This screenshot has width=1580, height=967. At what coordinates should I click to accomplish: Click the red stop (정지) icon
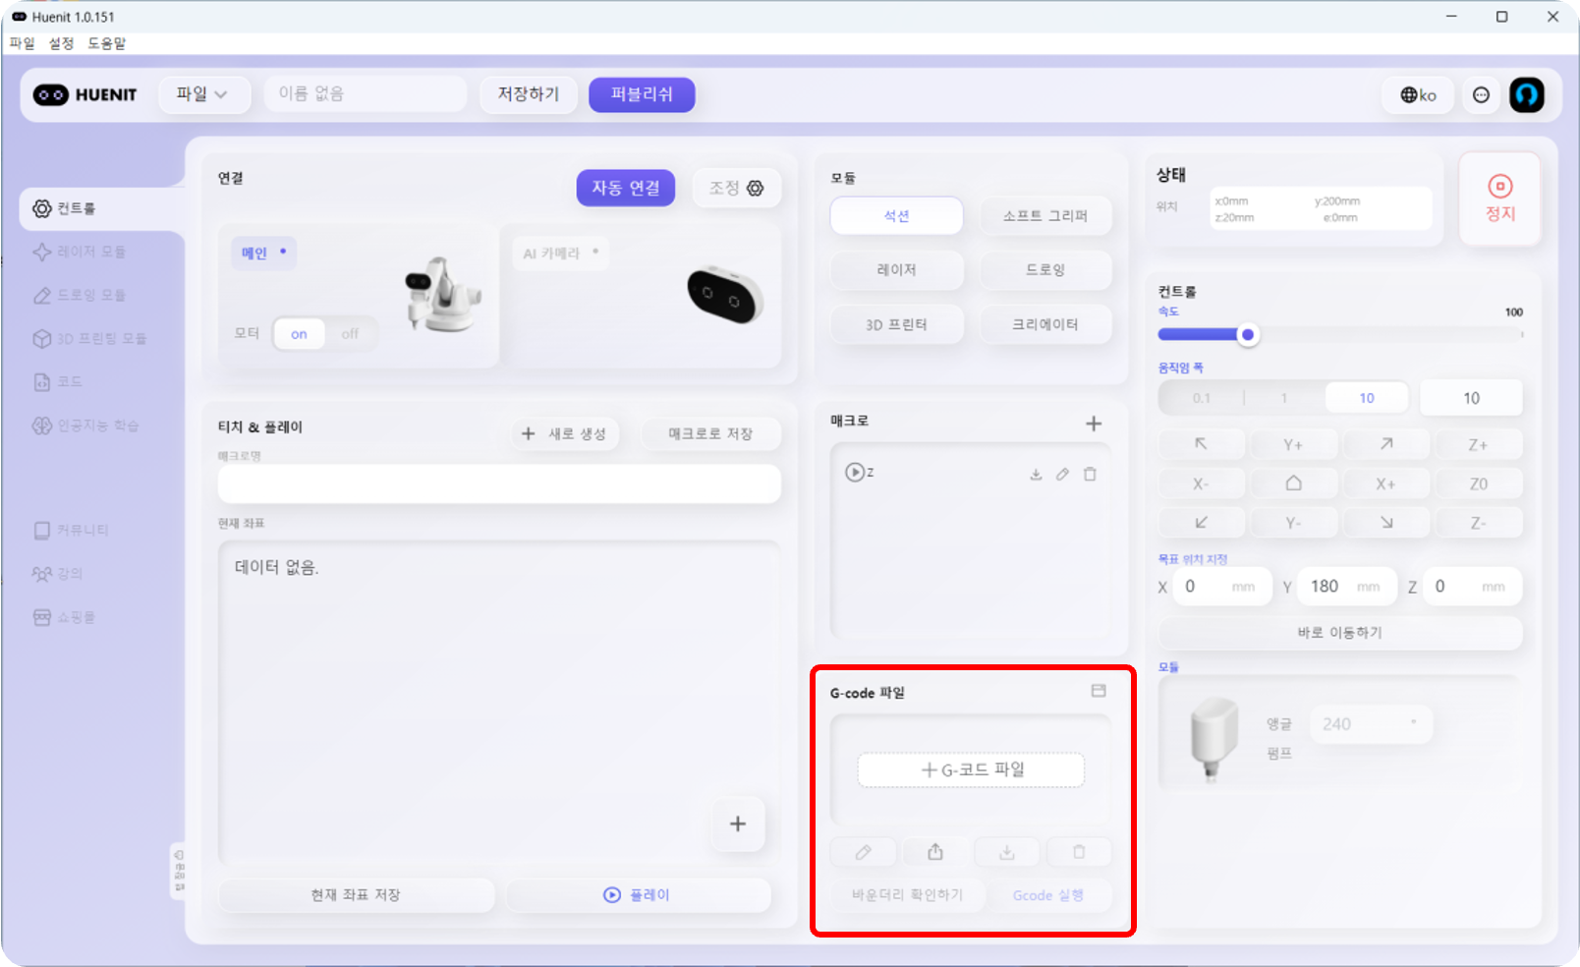click(1499, 187)
